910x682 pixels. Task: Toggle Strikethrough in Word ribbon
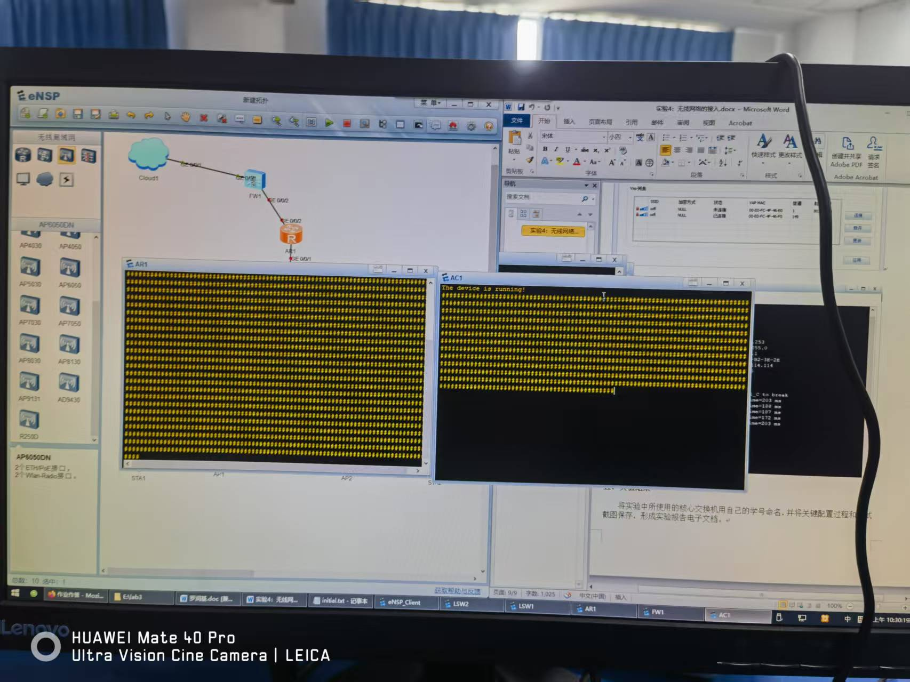click(585, 150)
